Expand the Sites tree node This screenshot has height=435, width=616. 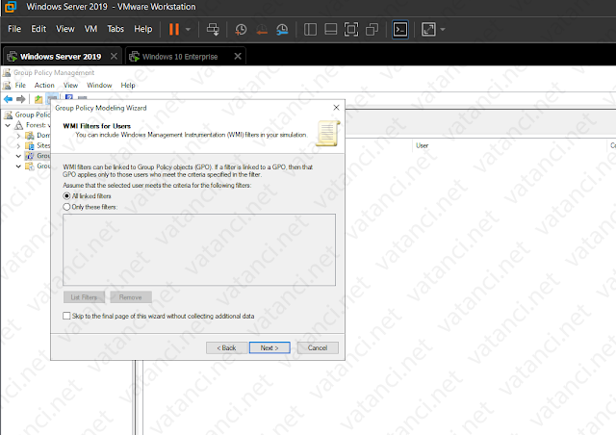click(x=18, y=145)
